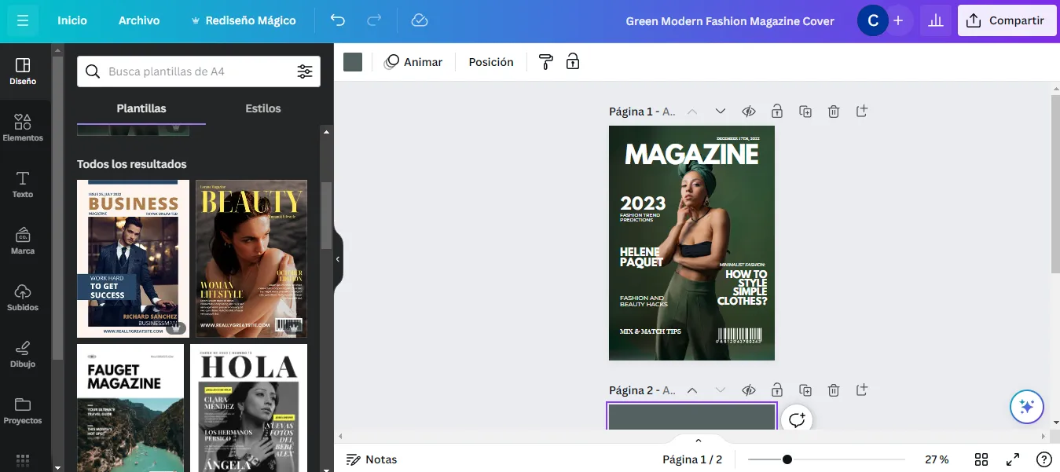Image resolution: width=1060 pixels, height=472 pixels.
Task: Duplicate Página 1 with the copy icon
Action: (x=805, y=111)
